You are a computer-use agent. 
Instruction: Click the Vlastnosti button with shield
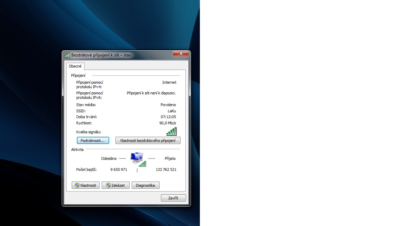pos(85,185)
